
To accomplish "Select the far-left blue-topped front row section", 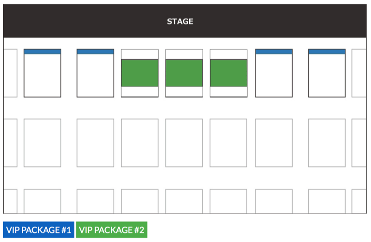I will 42,73.
